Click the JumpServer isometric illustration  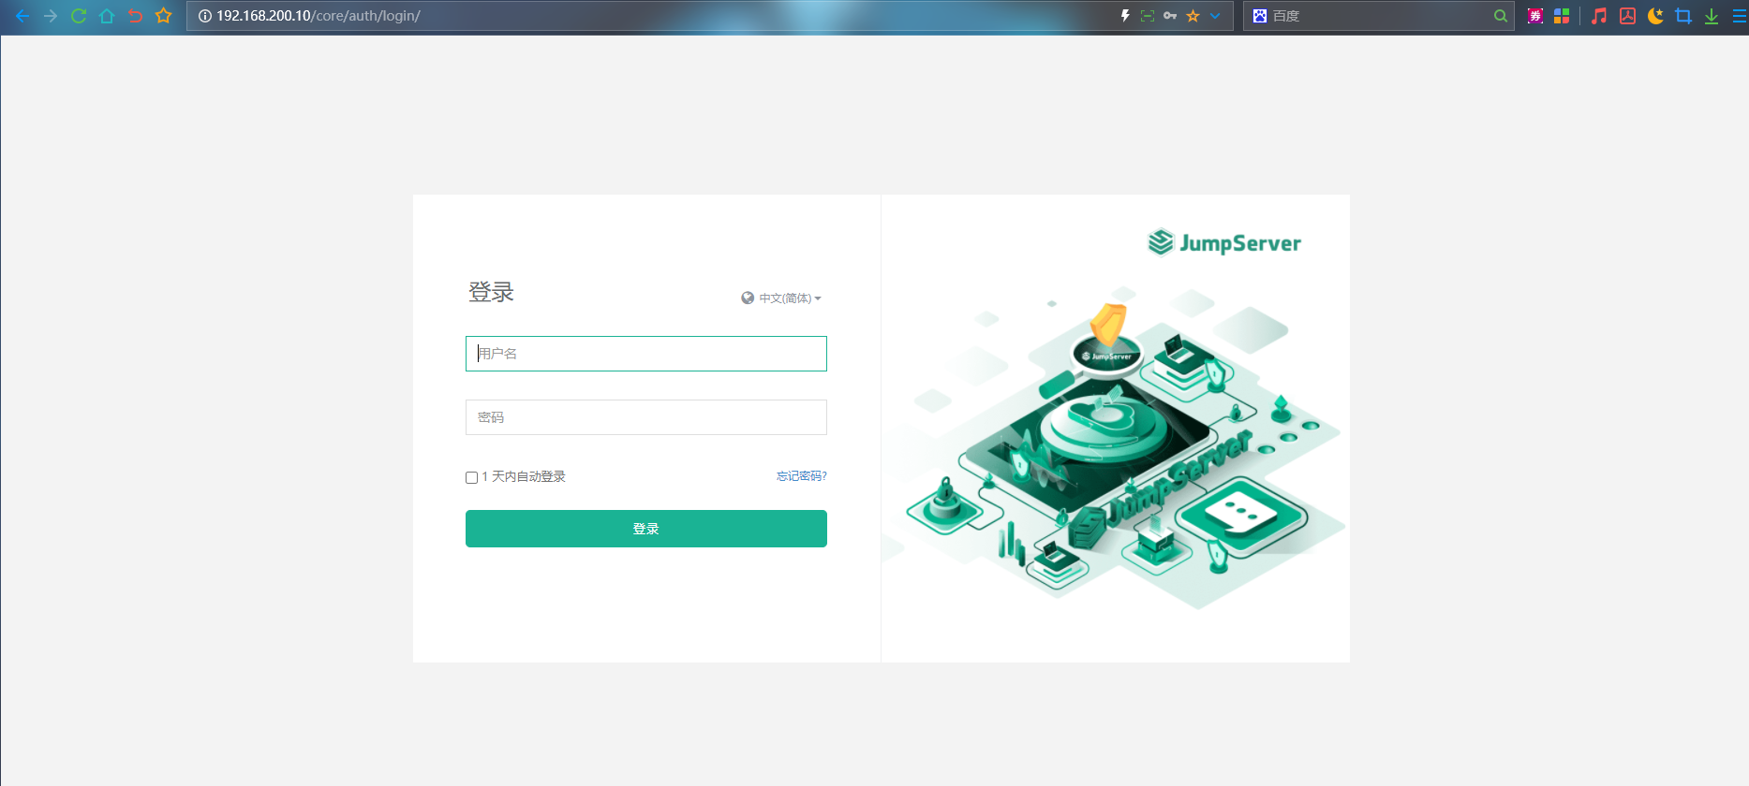pyautogui.click(x=1115, y=449)
